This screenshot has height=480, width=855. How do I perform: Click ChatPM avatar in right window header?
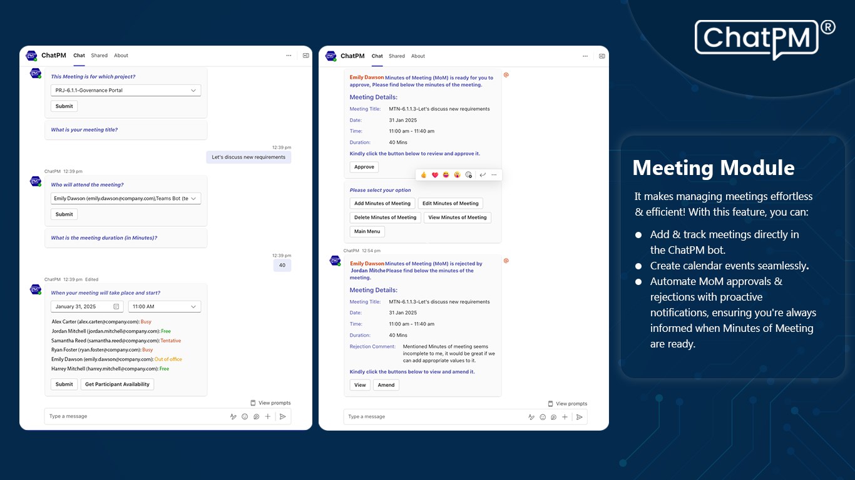point(330,56)
